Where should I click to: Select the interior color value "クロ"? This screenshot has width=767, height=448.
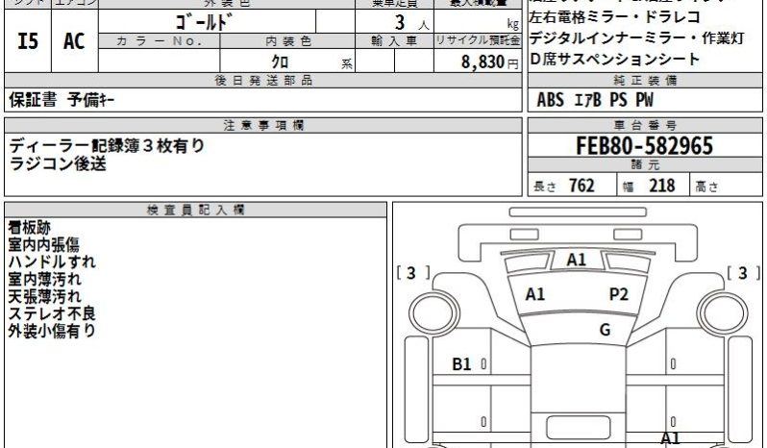280,62
